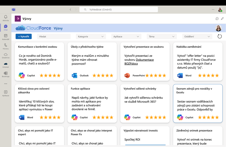Open the Aktivita bell icon
226x147 pixels.
click(x=6, y=17)
